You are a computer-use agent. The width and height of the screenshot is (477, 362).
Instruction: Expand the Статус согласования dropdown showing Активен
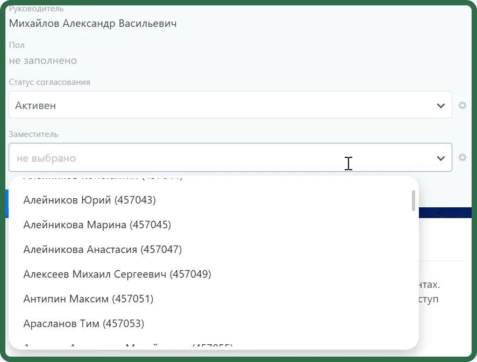tap(230, 105)
